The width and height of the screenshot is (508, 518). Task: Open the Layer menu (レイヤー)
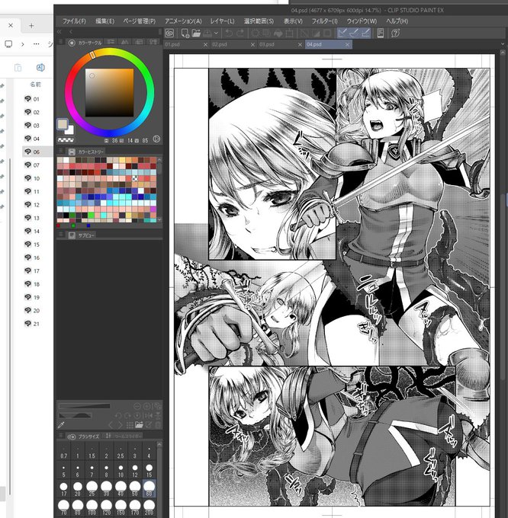(x=222, y=21)
